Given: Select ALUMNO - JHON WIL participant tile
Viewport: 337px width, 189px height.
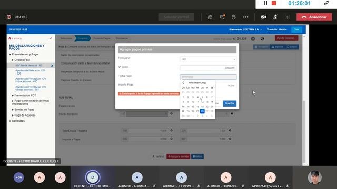Looking at the screenshot, I should pyautogui.click(x=181, y=177).
